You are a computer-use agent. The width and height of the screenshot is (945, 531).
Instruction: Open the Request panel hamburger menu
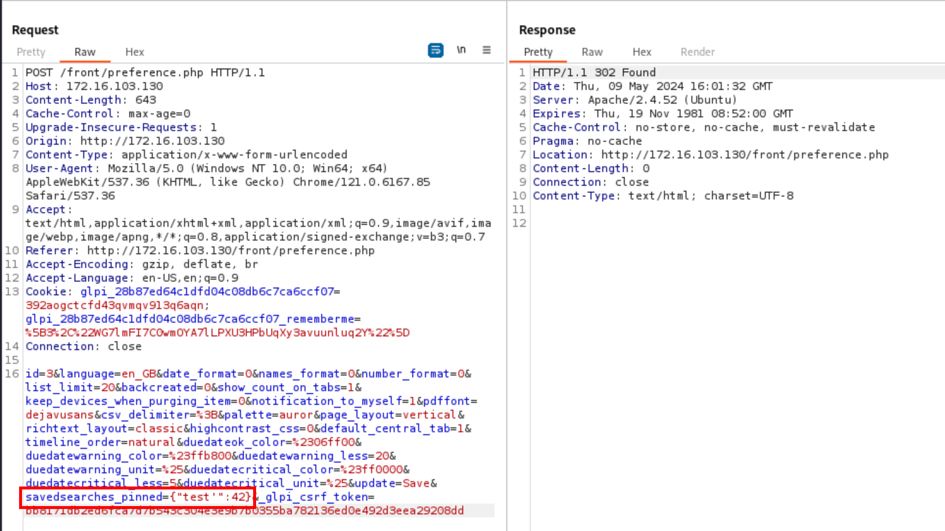pos(487,50)
